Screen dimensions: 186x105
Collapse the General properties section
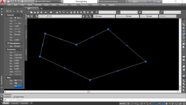[21, 15]
